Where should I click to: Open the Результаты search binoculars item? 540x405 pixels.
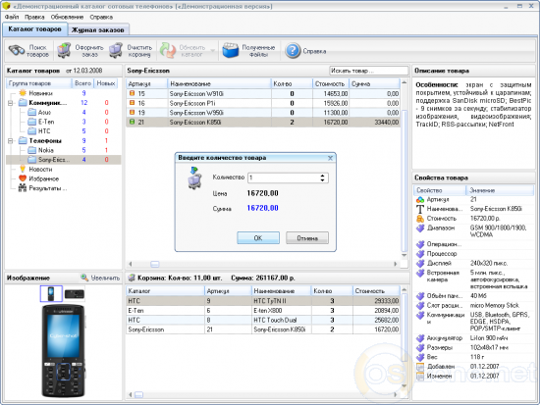click(23, 188)
